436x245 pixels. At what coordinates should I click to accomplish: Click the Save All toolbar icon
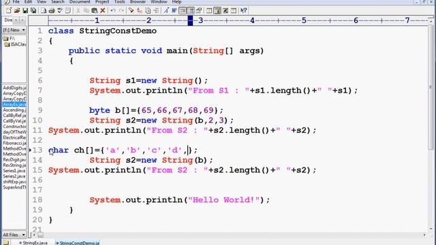click(x=33, y=11)
